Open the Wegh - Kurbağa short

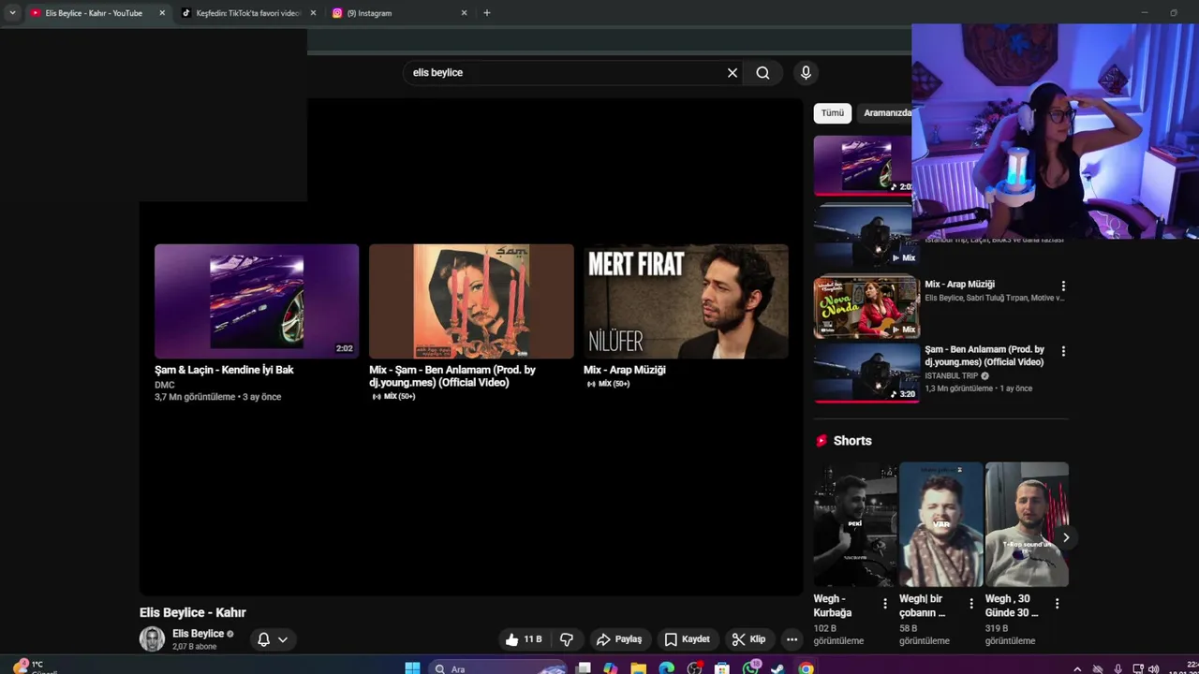coord(854,524)
